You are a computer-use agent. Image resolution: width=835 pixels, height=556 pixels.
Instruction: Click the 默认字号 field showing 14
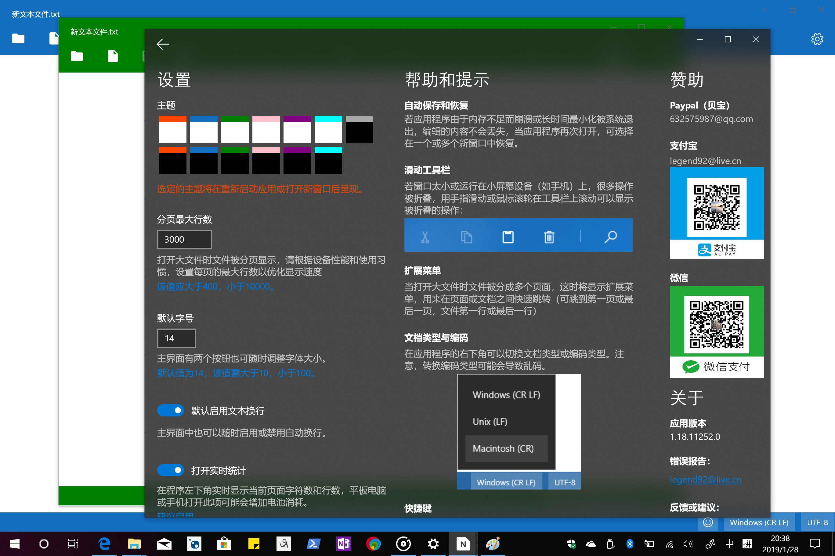pos(176,338)
